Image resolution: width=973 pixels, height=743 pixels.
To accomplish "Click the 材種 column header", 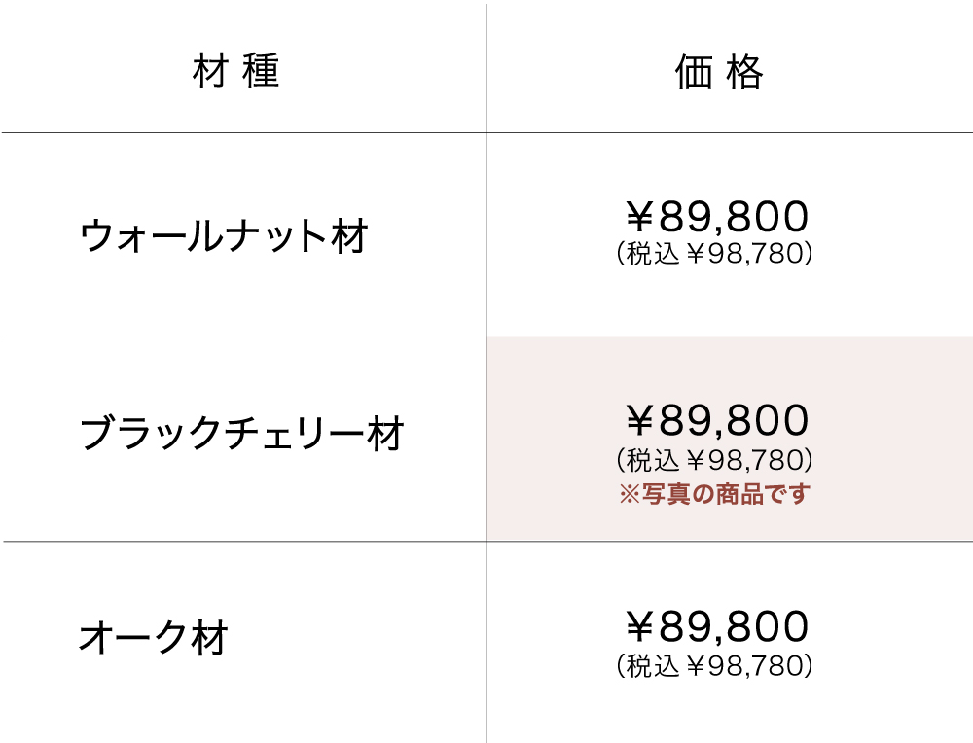I will (236, 72).
